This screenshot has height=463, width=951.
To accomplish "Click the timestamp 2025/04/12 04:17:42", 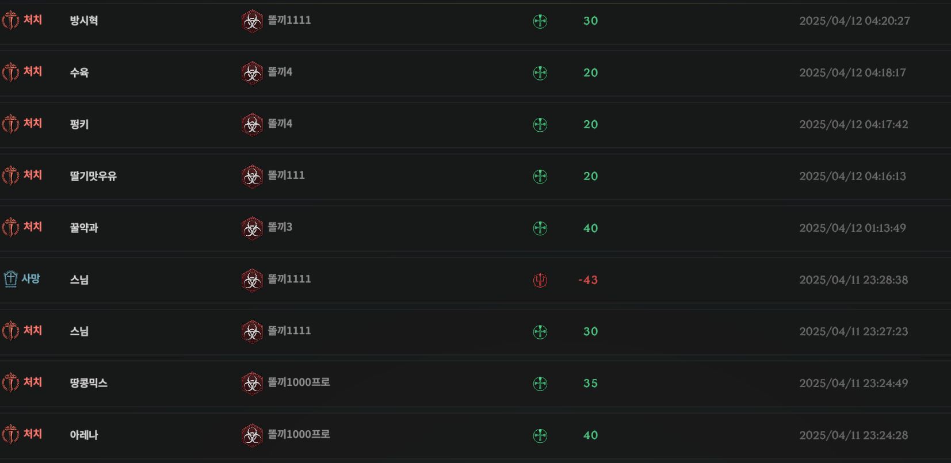I will coord(854,124).
